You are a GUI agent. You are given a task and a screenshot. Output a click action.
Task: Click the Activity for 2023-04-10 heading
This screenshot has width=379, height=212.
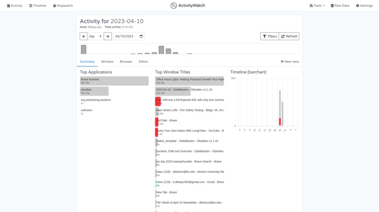point(112,21)
